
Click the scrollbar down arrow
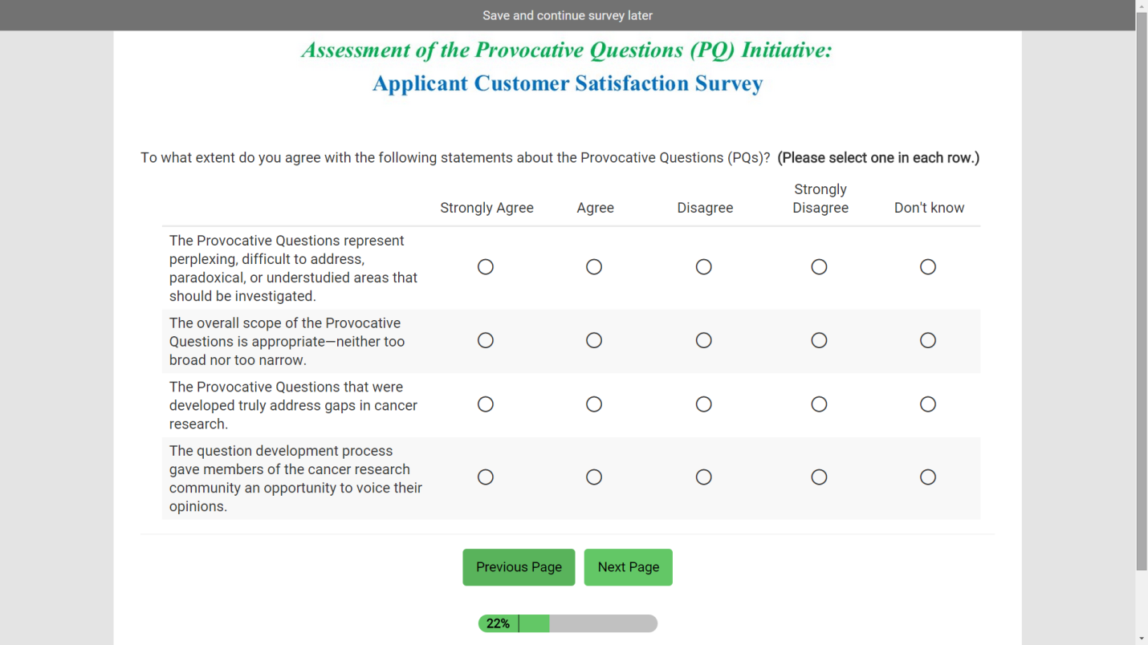point(1142,639)
